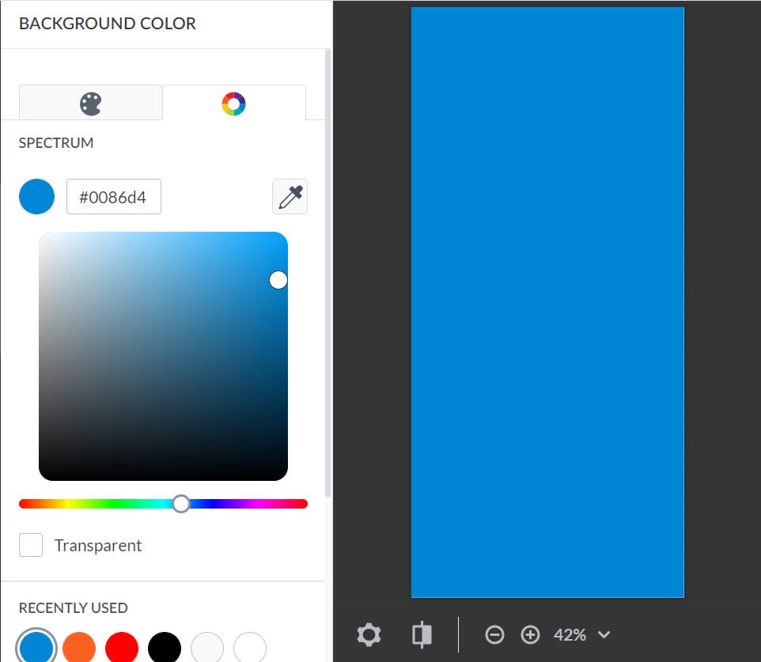This screenshot has width=761, height=662.
Task: Click the white handle in the saturation square
Action: pos(278,280)
